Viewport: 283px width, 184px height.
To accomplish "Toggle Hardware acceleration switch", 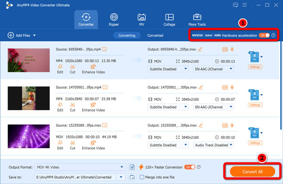I will 264,35.
